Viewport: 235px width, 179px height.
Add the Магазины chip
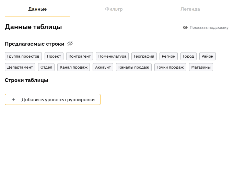pos(201,67)
